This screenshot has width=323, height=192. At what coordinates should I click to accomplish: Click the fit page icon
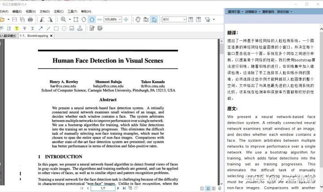[84, 20]
